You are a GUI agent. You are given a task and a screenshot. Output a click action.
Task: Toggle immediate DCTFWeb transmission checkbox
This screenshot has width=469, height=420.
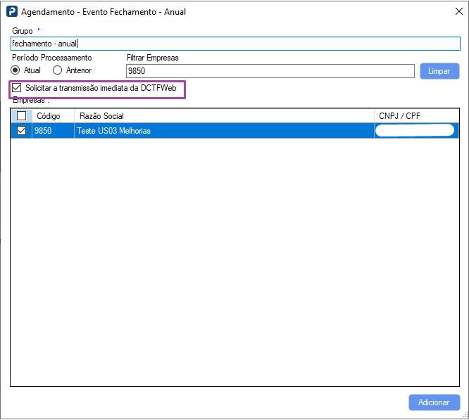click(x=17, y=89)
